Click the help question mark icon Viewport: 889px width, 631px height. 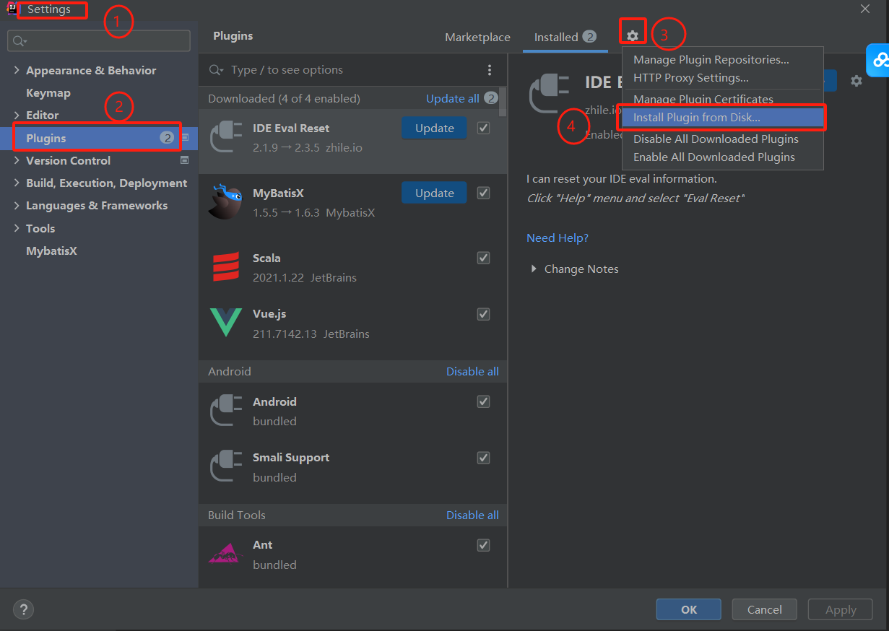click(23, 609)
